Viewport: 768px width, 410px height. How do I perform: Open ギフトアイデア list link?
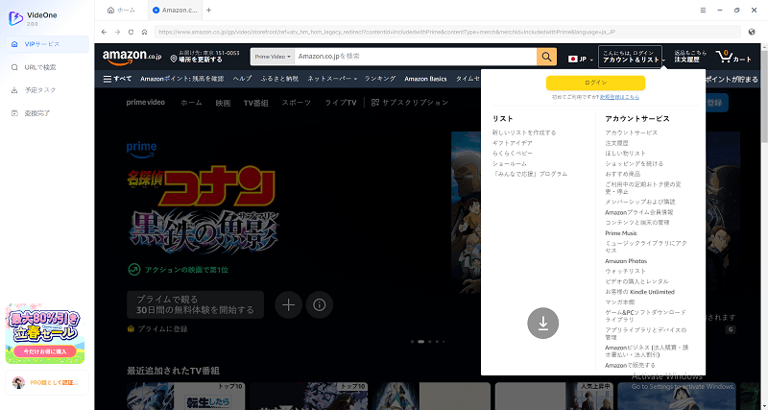pyautogui.click(x=513, y=143)
